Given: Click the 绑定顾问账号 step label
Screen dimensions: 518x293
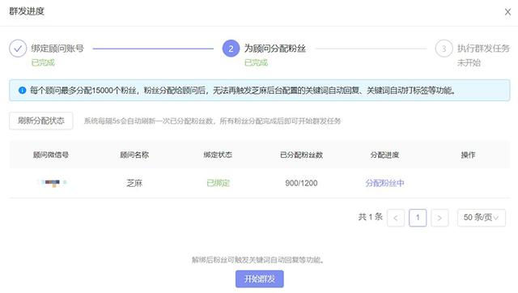Looking at the screenshot, I should point(57,49).
